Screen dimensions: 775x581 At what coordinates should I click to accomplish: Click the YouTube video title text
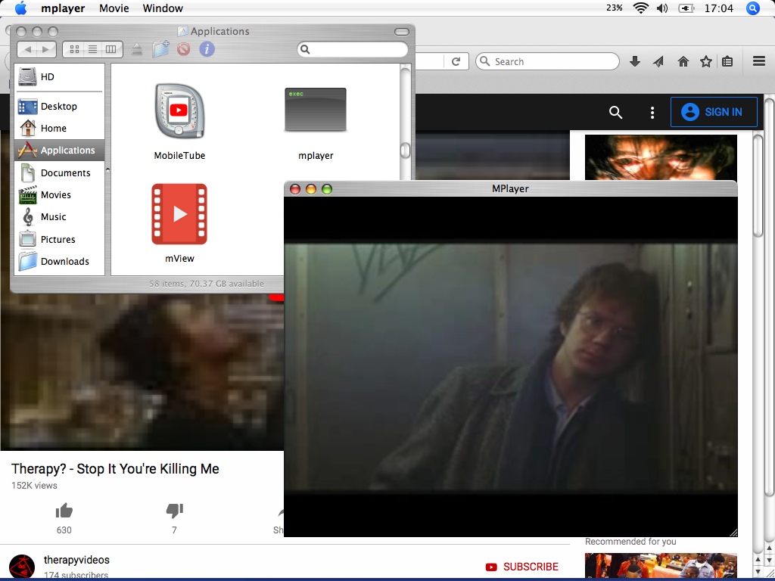(x=115, y=469)
